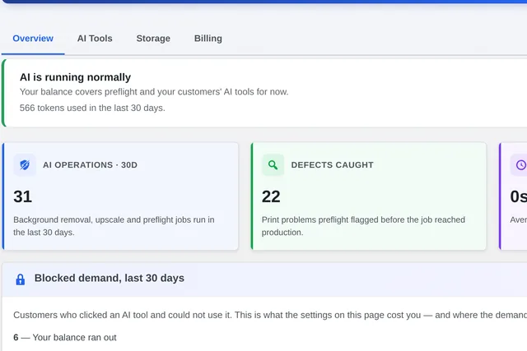This screenshot has height=351, width=527.
Task: Click the 'Customers who clicked an AI tool' paragraph
Action: click(270, 315)
